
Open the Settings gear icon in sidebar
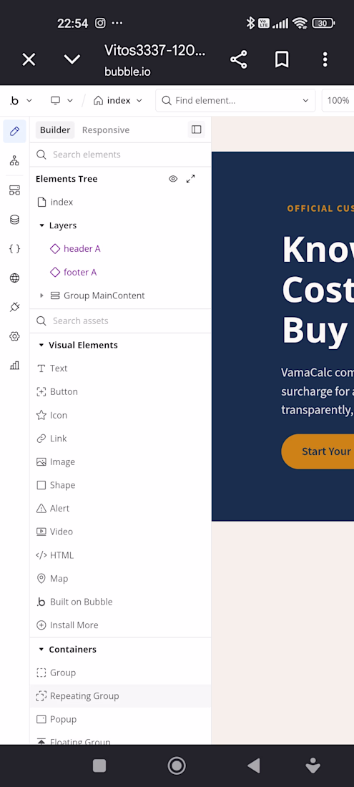pos(14,336)
